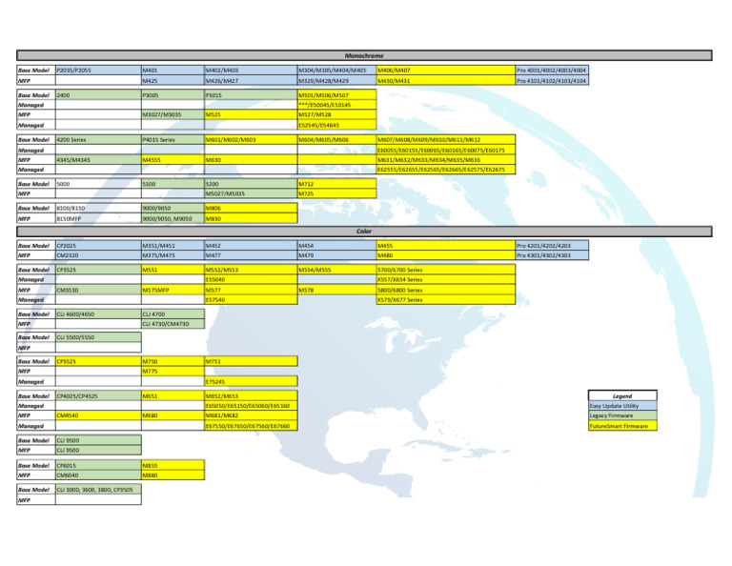Select the M527/M528 cell

(337, 114)
